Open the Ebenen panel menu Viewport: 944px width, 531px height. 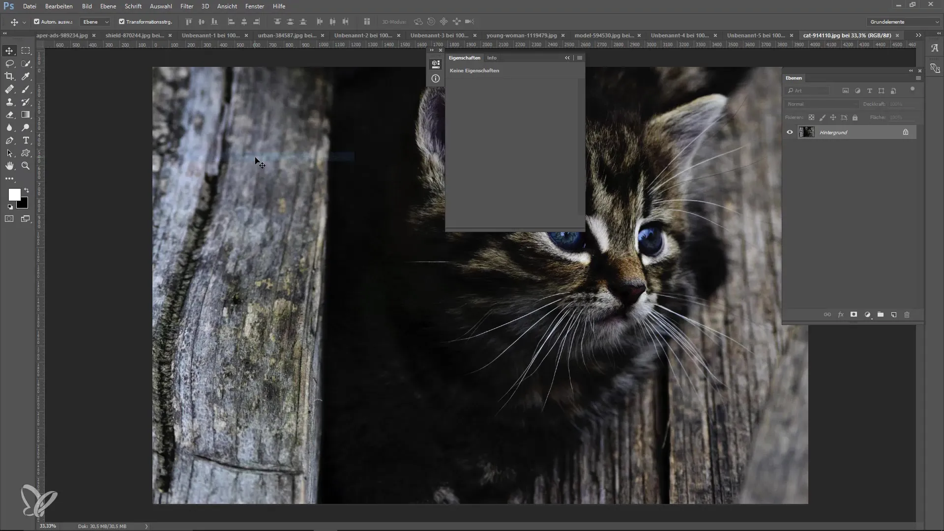[918, 78]
